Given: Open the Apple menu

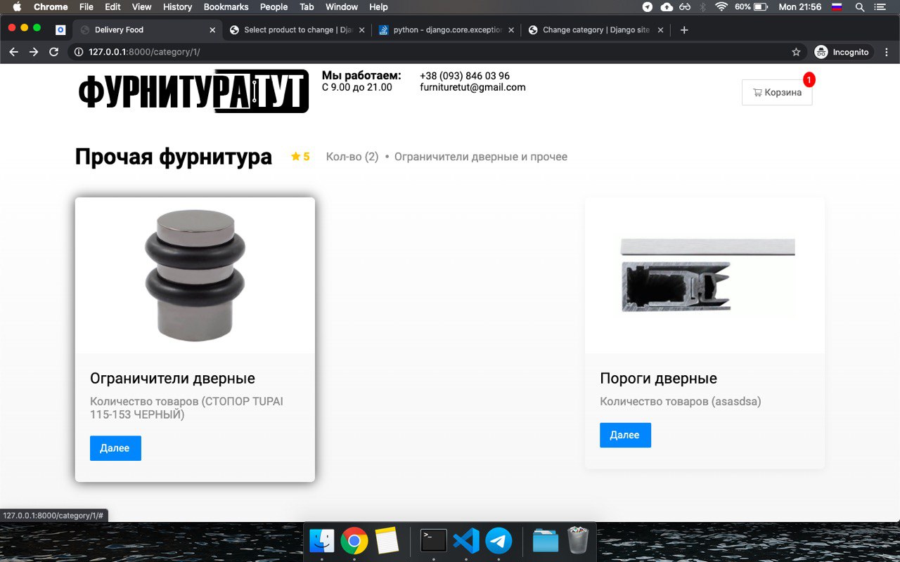Looking at the screenshot, I should 18,7.
